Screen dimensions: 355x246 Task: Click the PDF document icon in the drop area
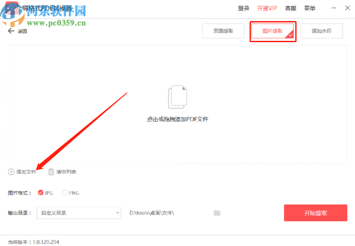(x=177, y=97)
